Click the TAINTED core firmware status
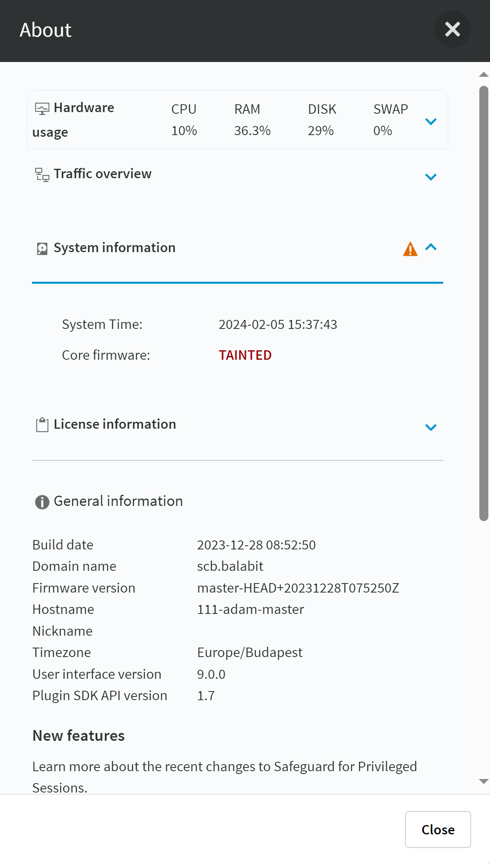The image size is (490, 864). pyautogui.click(x=245, y=355)
